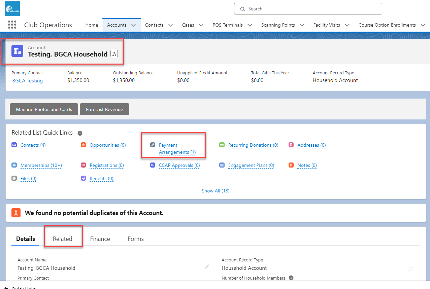
Task: Open the App Launcher grid icon
Action: tap(12, 25)
